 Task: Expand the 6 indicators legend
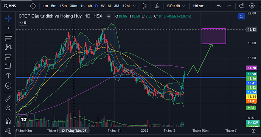(x=23, y=23)
